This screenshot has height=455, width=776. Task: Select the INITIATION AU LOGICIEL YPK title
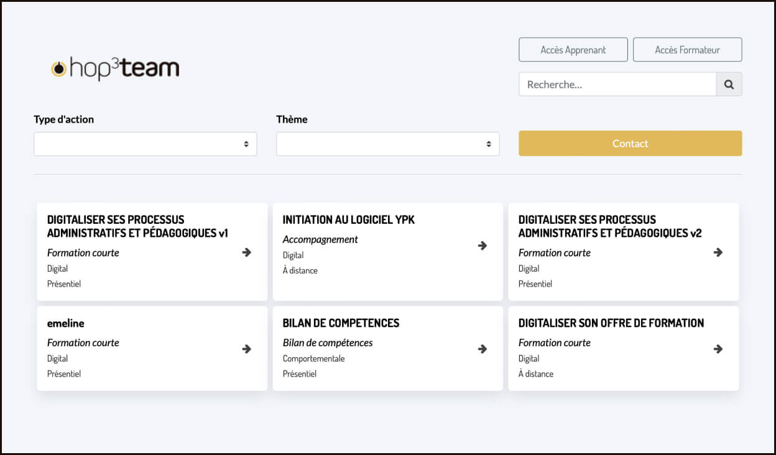tap(348, 220)
